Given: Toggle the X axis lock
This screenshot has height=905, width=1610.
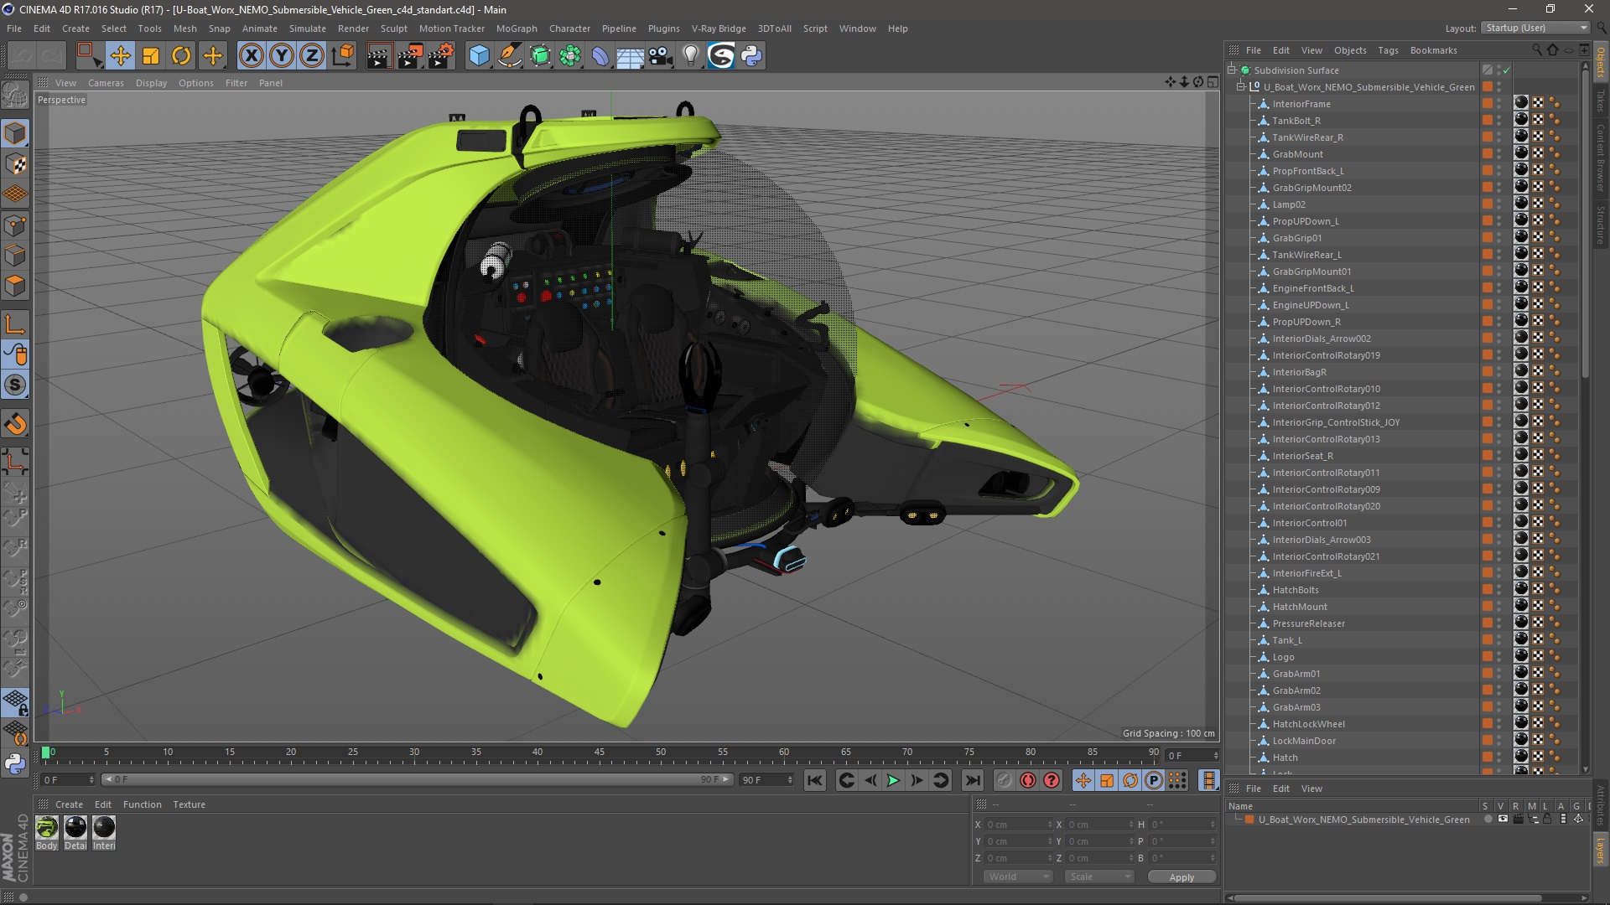Looking at the screenshot, I should coord(251,56).
